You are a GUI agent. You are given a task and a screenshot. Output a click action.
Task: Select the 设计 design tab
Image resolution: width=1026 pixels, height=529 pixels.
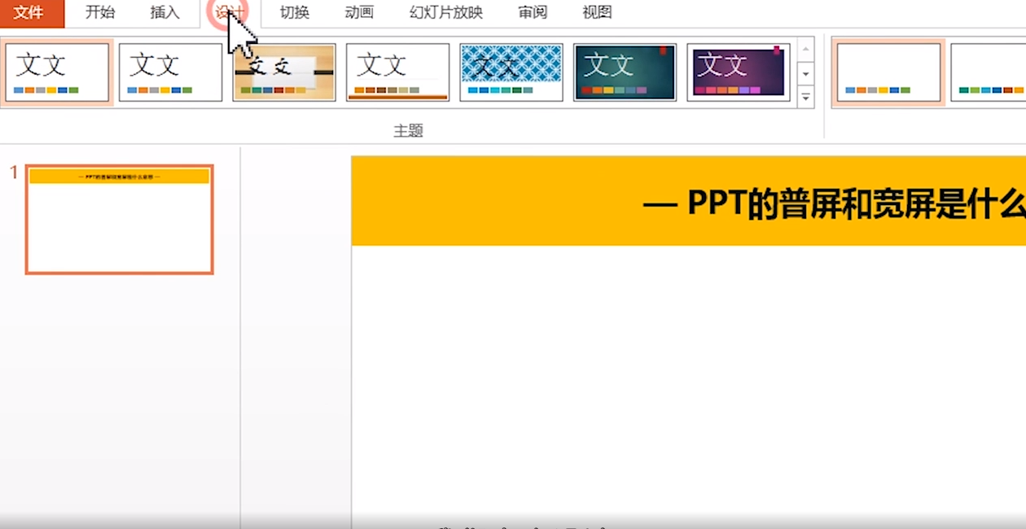point(229,13)
